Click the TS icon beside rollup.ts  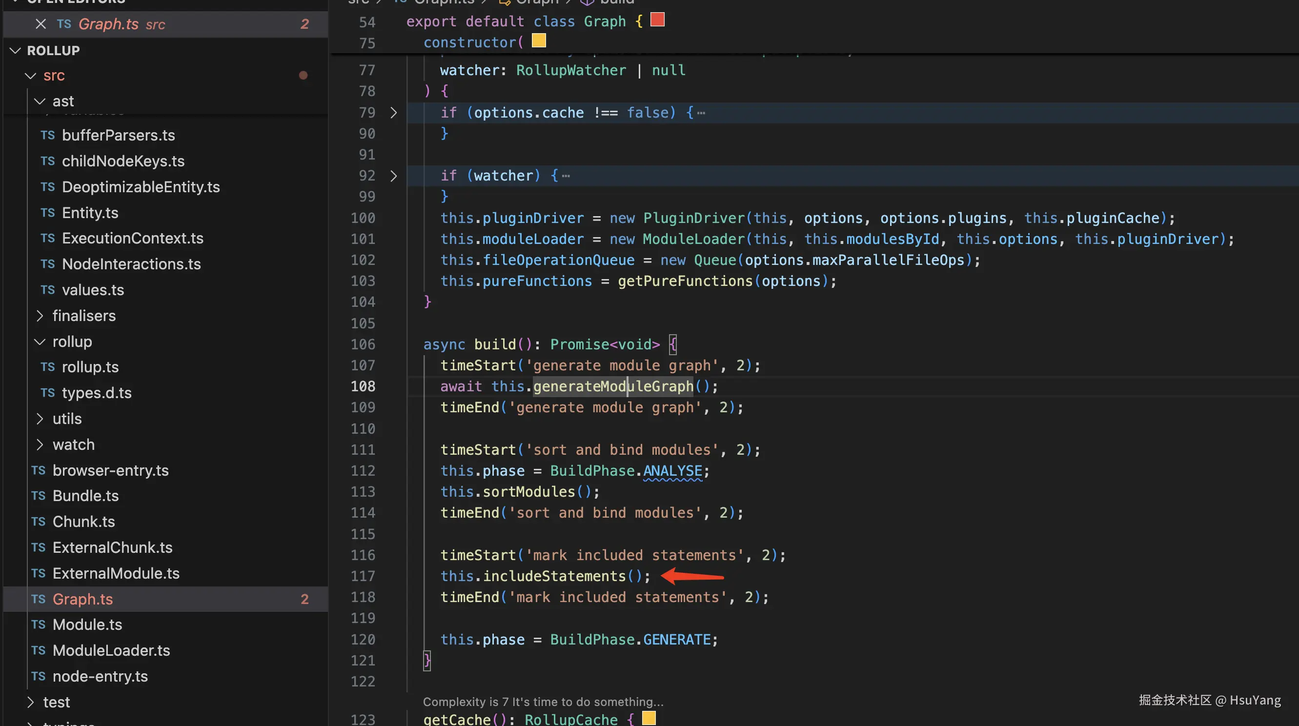pos(47,367)
